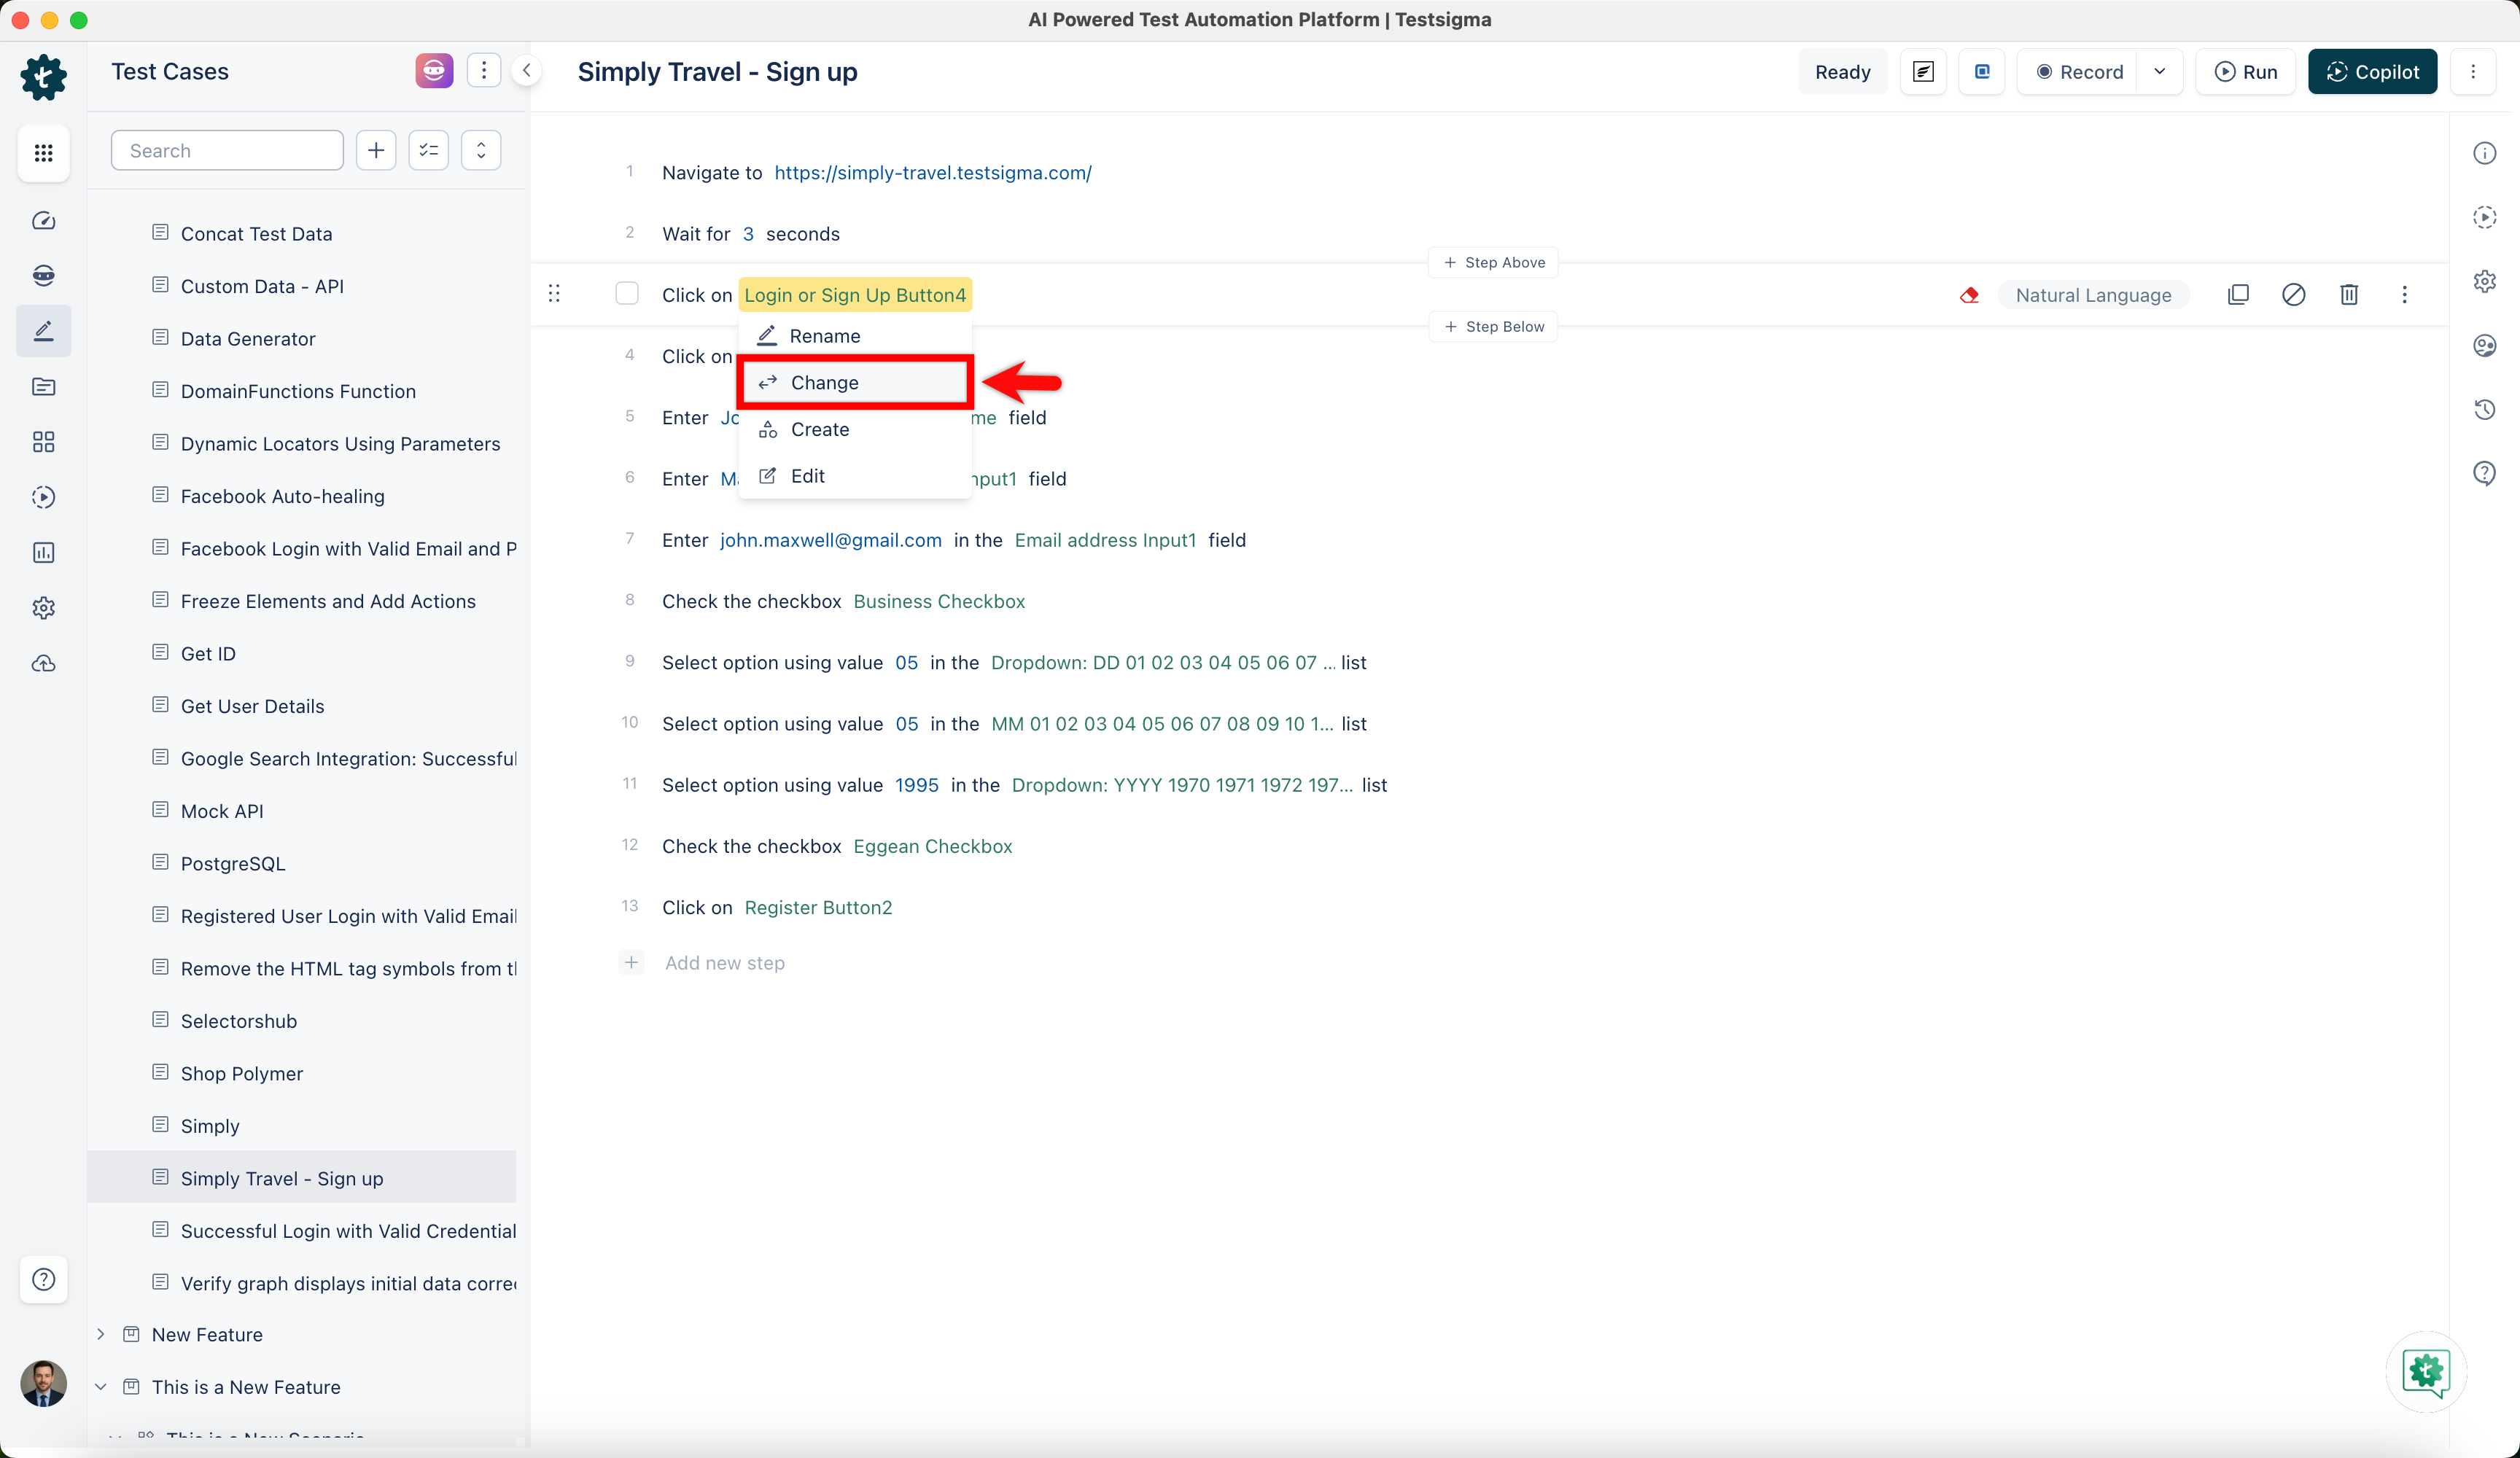This screenshot has width=2520, height=1458.
Task: Copy step 3 with the duplicate icon
Action: tap(2238, 295)
